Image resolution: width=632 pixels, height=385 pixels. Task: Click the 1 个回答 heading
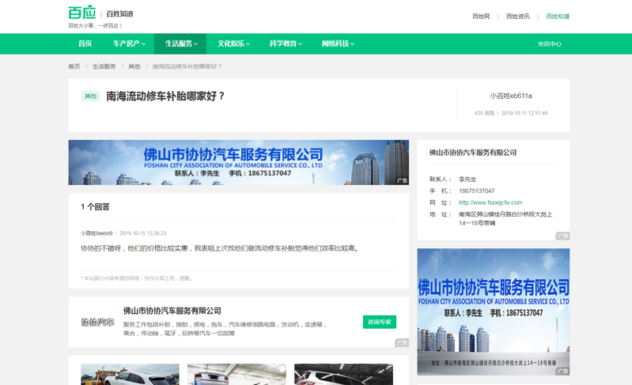tap(95, 206)
